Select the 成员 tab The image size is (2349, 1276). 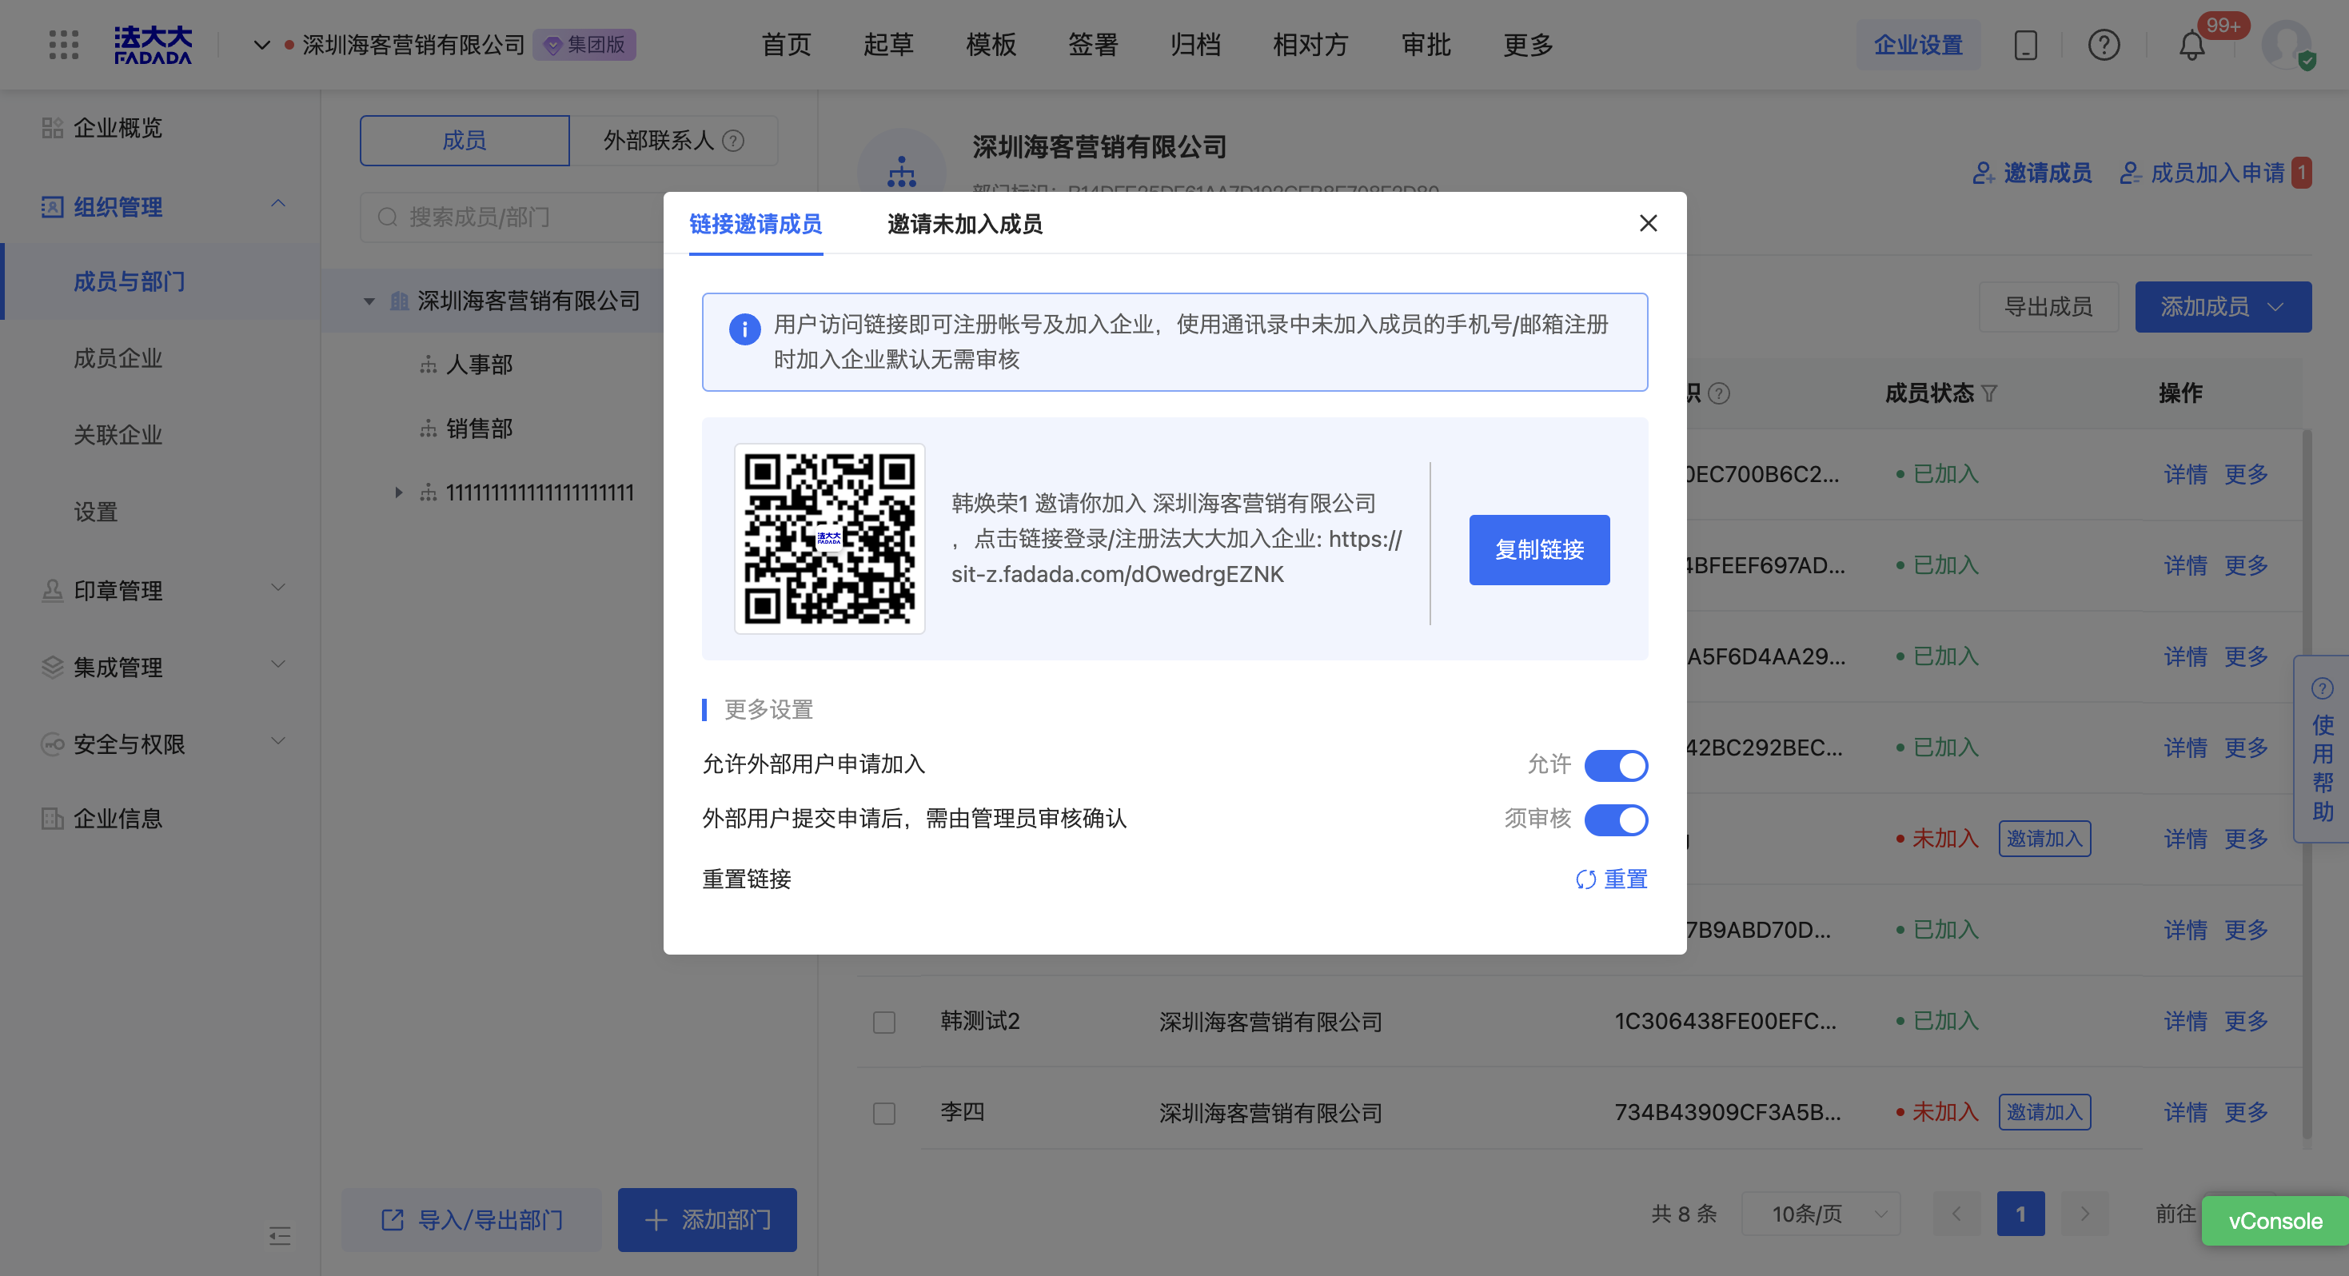(465, 141)
